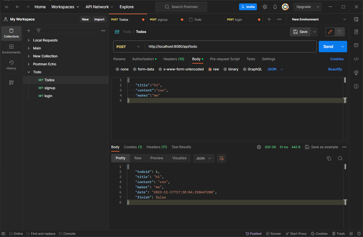This screenshot has width=363, height=237.
Task: Open request info icon in right sidebar
Action: point(356,86)
